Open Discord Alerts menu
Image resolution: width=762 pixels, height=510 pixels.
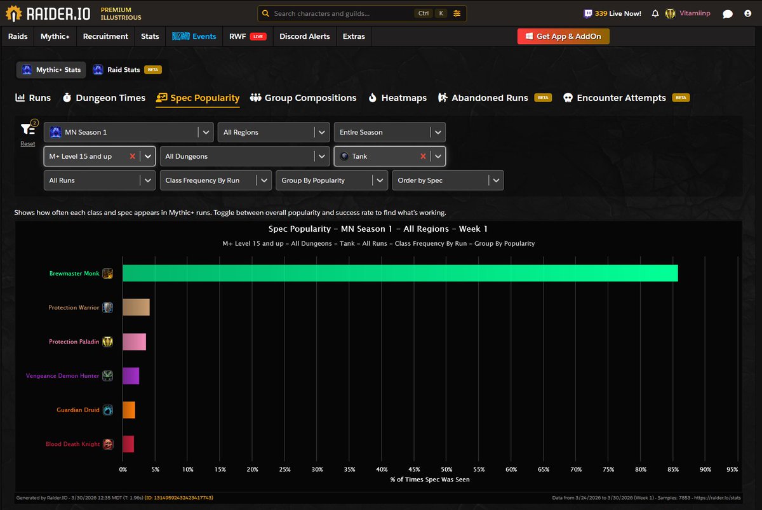305,36
